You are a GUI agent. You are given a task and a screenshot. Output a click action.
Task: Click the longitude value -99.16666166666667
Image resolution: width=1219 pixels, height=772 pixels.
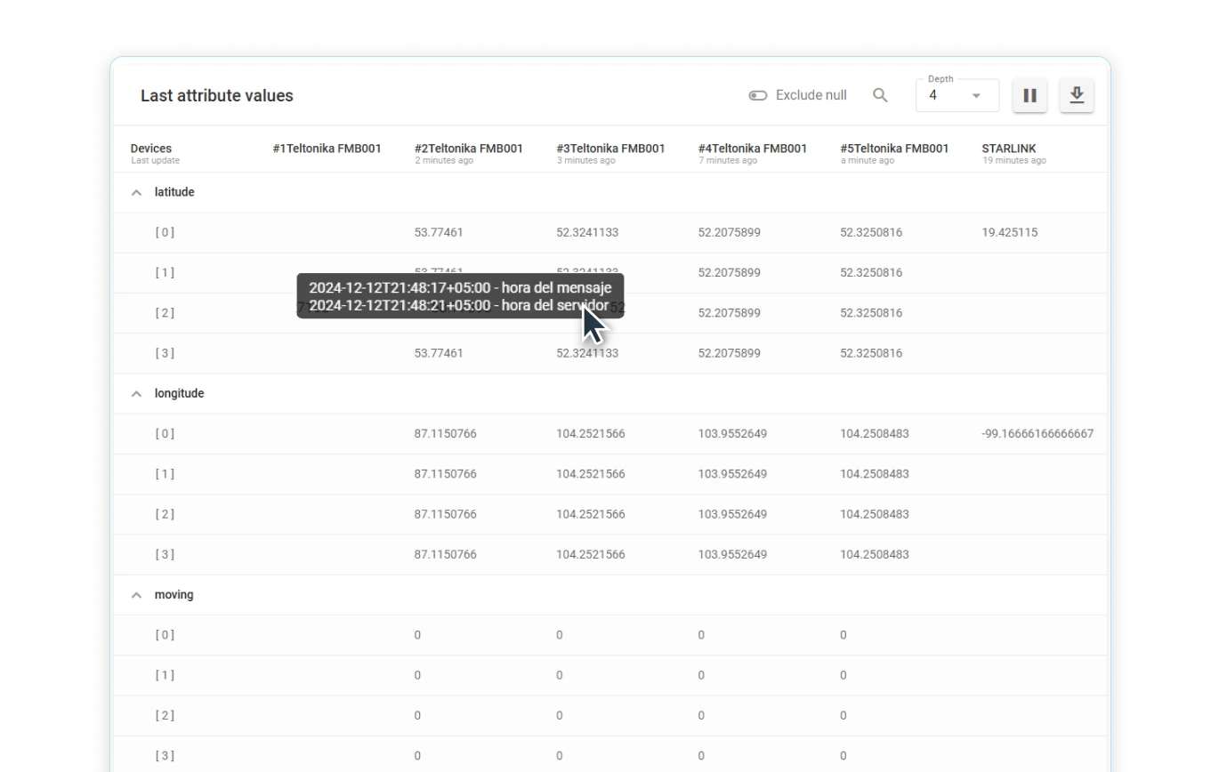(1036, 433)
